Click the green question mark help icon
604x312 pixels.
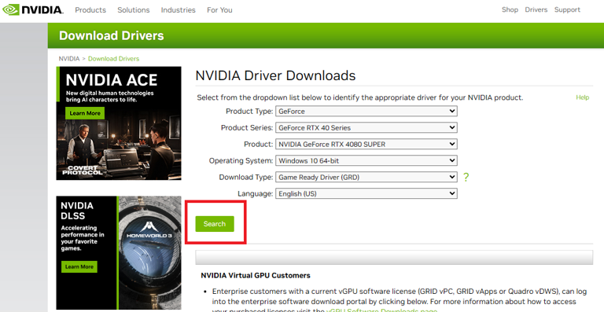tap(466, 177)
